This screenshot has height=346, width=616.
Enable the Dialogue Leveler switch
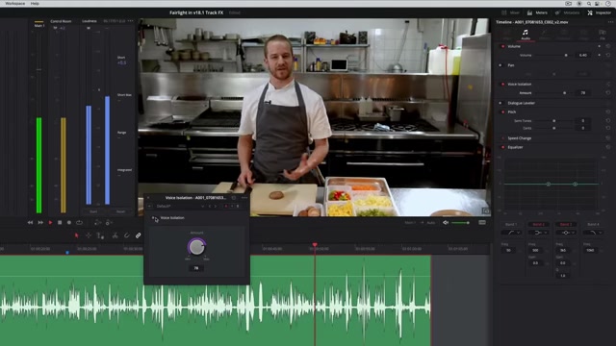tap(500, 103)
